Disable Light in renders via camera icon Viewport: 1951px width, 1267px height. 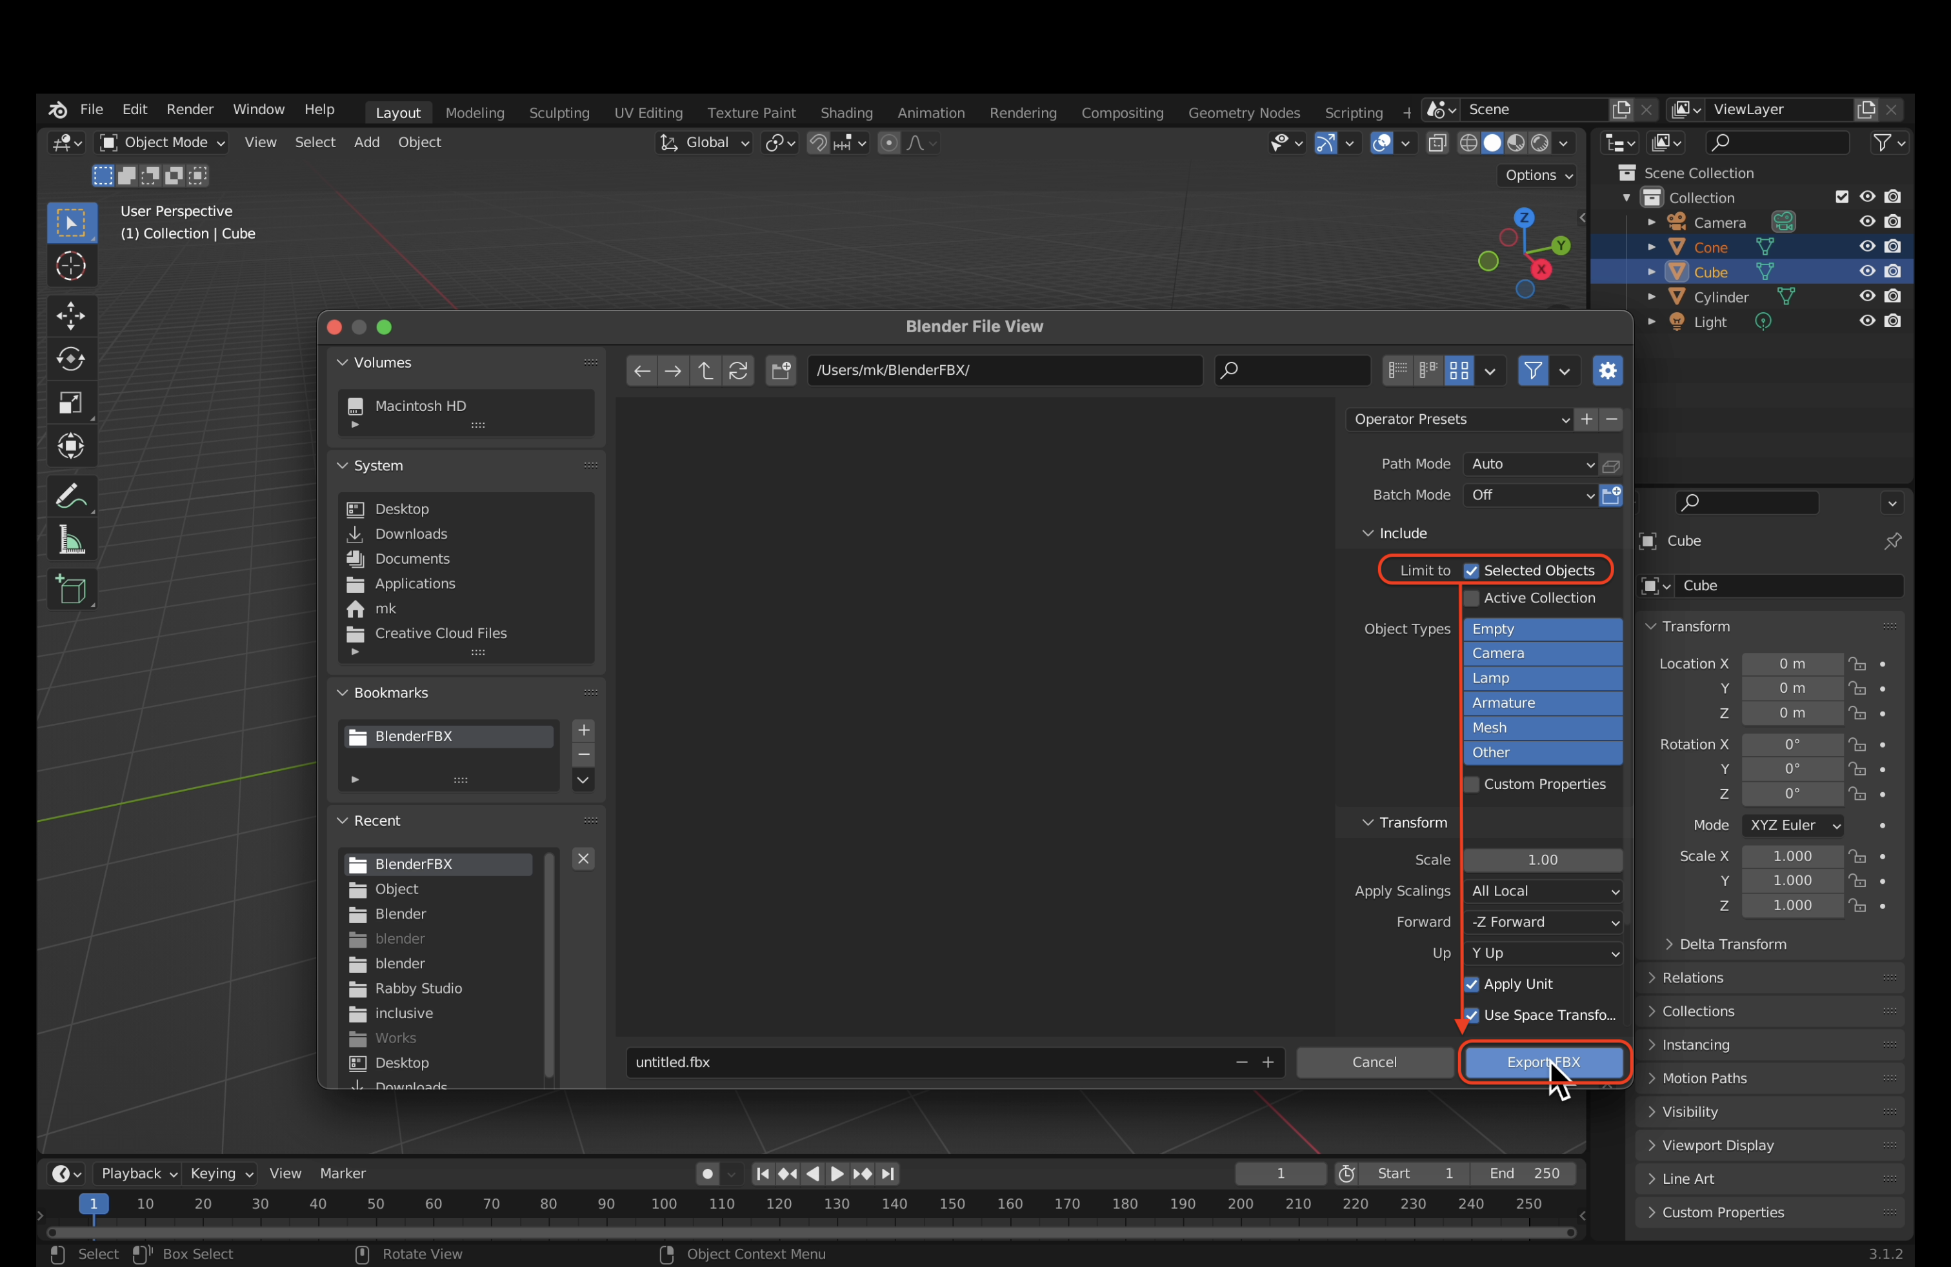[x=1892, y=321]
